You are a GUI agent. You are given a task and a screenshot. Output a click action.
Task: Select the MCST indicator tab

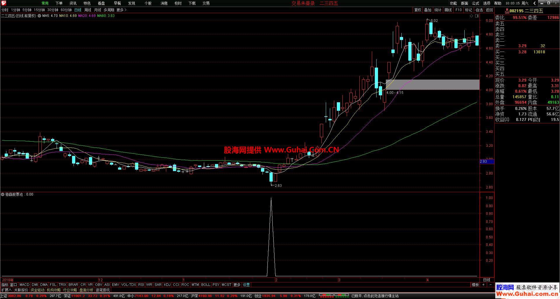click(x=226, y=285)
